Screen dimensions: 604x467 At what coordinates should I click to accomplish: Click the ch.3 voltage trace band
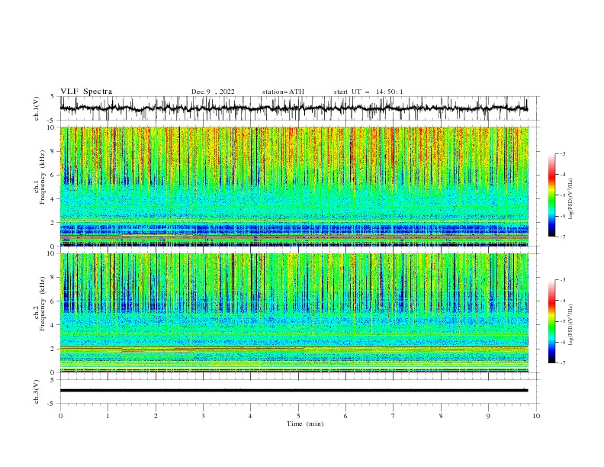[x=294, y=391]
